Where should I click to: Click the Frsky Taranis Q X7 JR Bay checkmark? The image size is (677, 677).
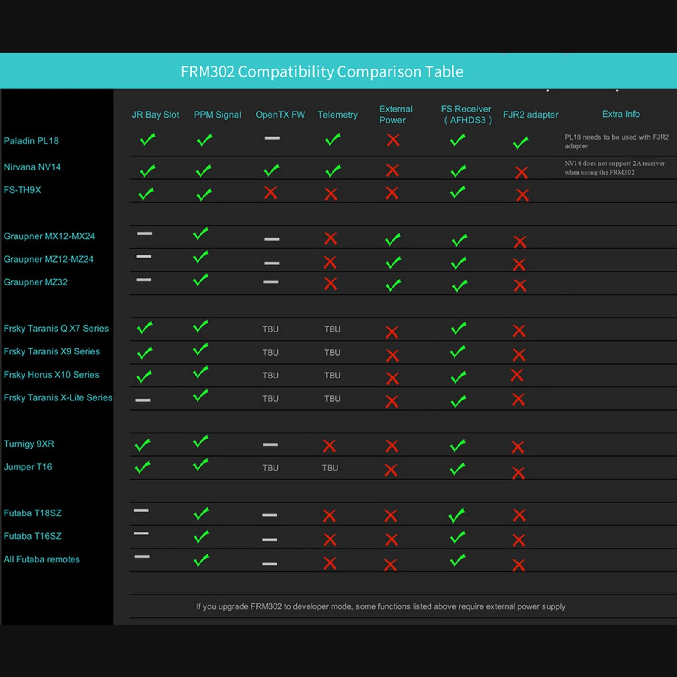pos(145,328)
